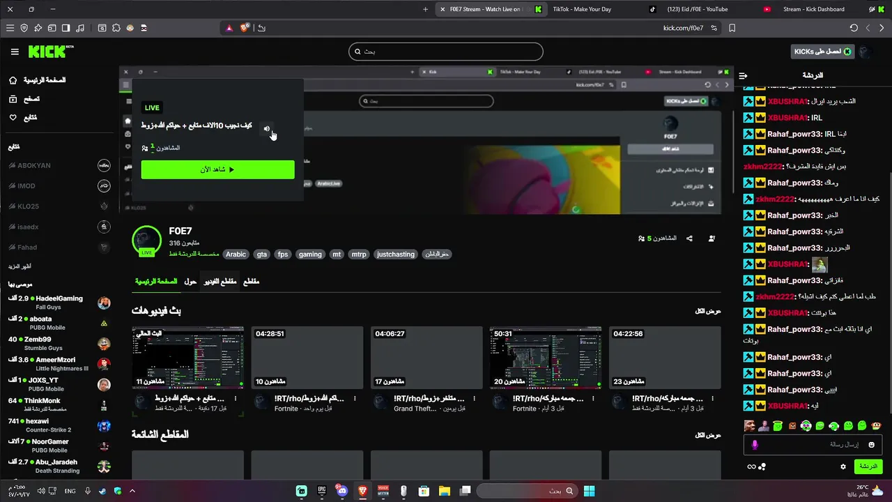Image resolution: width=892 pixels, height=502 pixels.
Task: Open Epic Games Launcher in taskbar
Action: coord(321,491)
